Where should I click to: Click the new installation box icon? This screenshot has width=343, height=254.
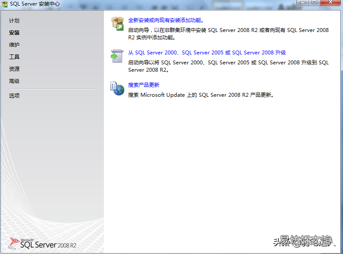pos(117,24)
